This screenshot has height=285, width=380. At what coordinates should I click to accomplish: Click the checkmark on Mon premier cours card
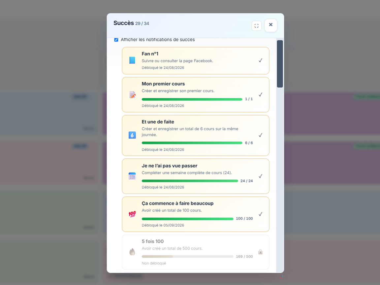coord(260,95)
